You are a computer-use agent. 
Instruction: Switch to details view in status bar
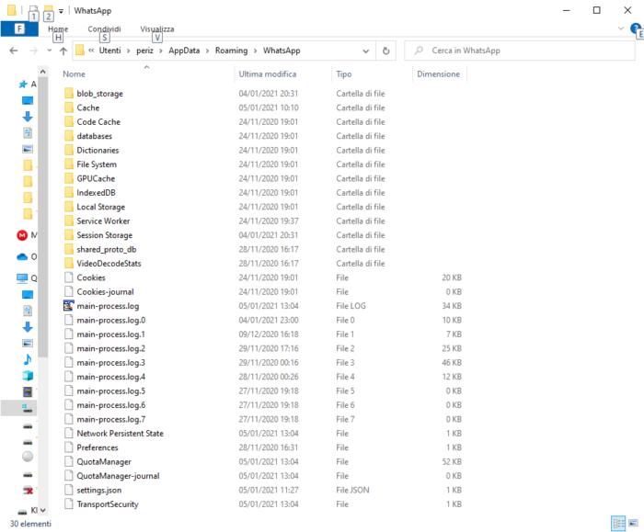point(618,523)
